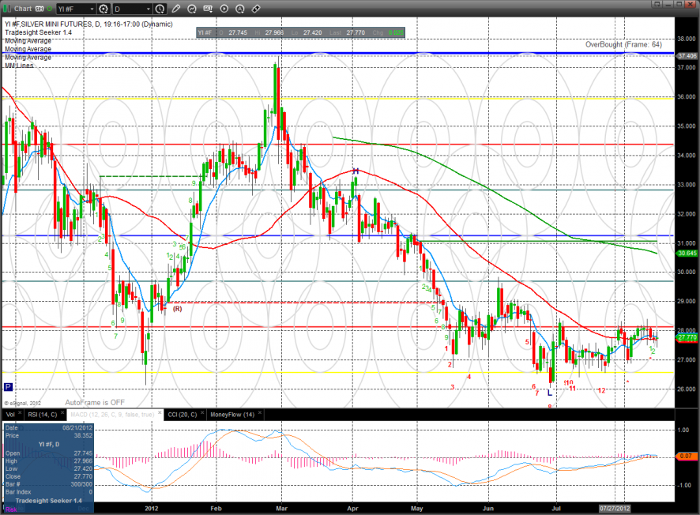Viewport: 700px width, 515px height.
Task: Click the Jun label on the time axis
Action: [x=488, y=509]
